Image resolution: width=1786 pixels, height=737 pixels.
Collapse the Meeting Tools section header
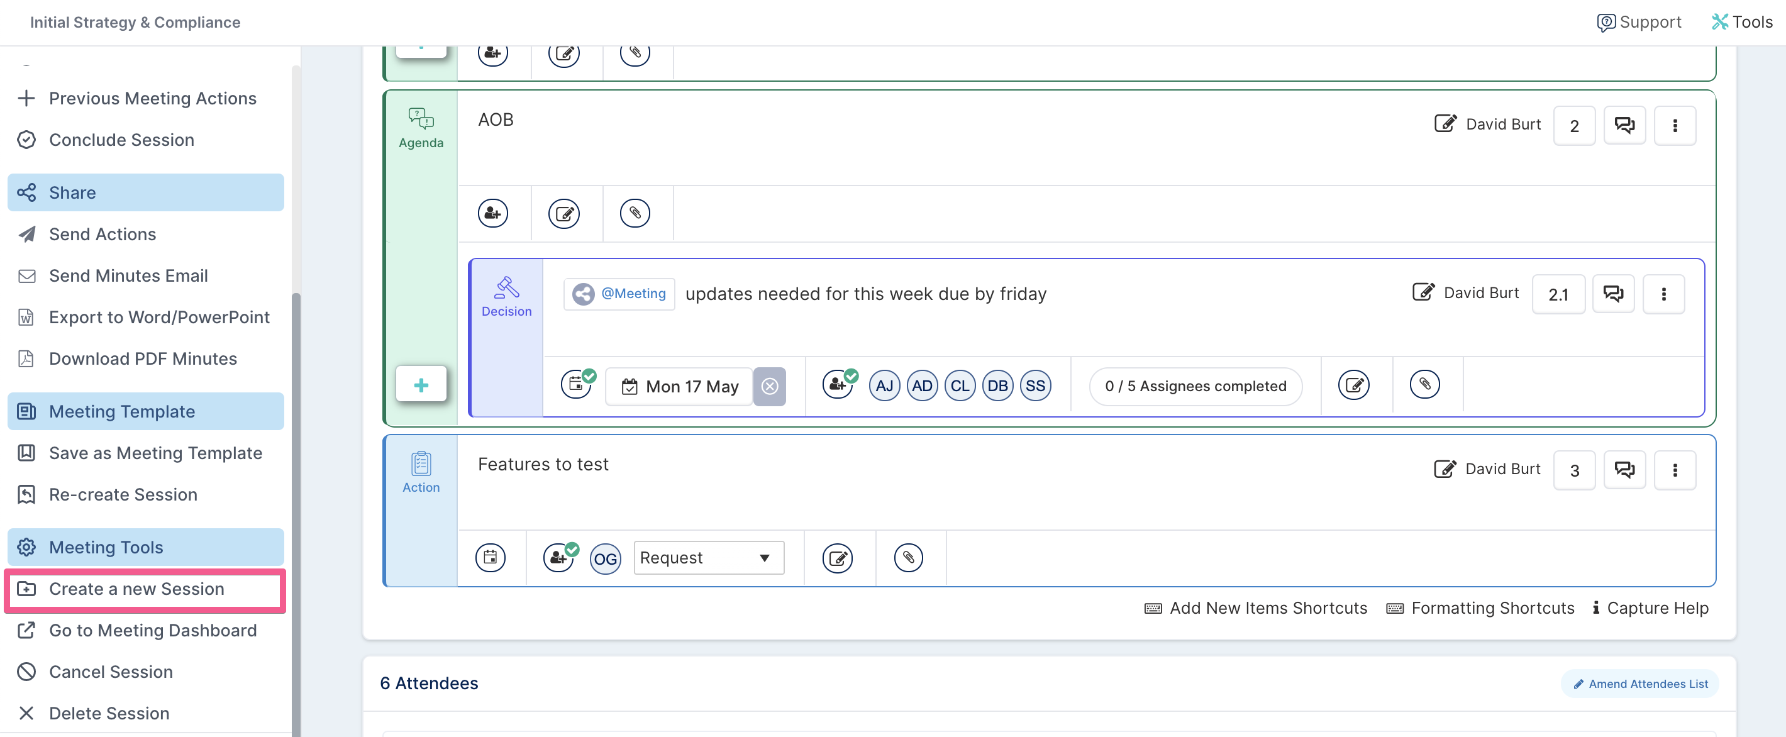146,548
